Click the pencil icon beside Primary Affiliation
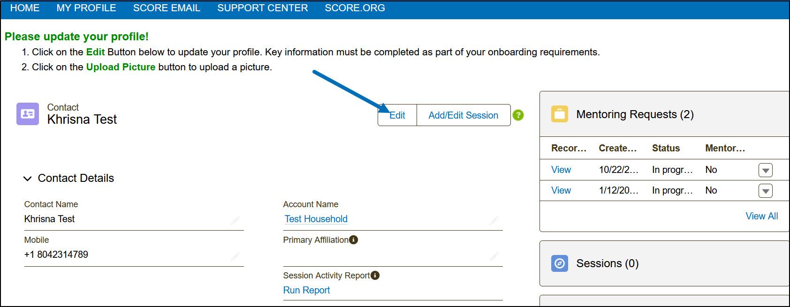The height and width of the screenshot is (307, 790). tap(494, 256)
